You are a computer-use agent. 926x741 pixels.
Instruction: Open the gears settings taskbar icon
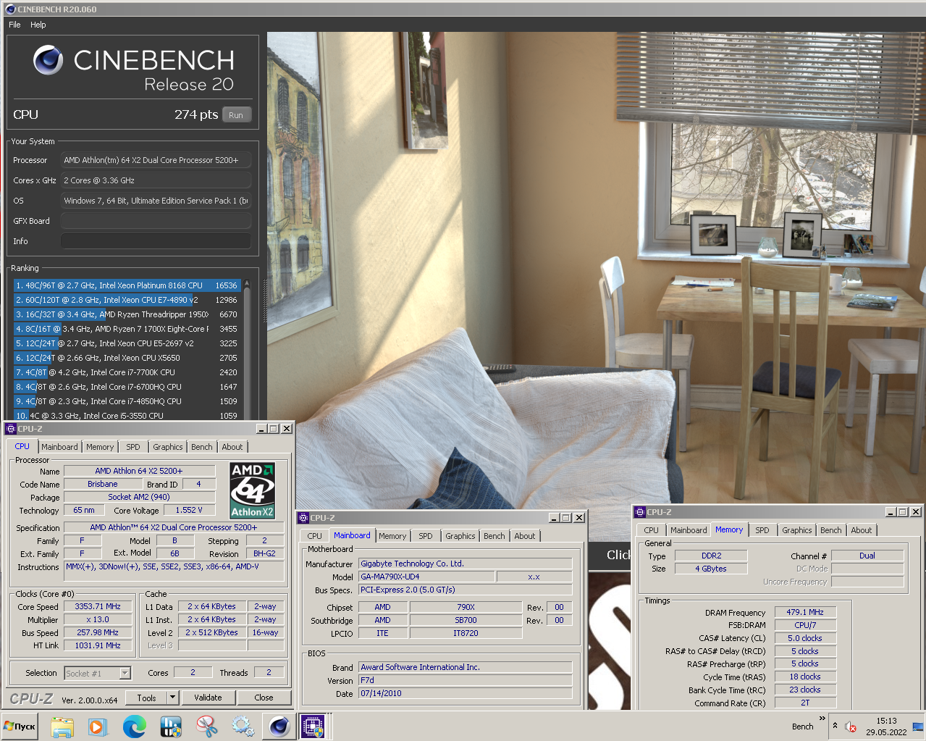coord(243,727)
